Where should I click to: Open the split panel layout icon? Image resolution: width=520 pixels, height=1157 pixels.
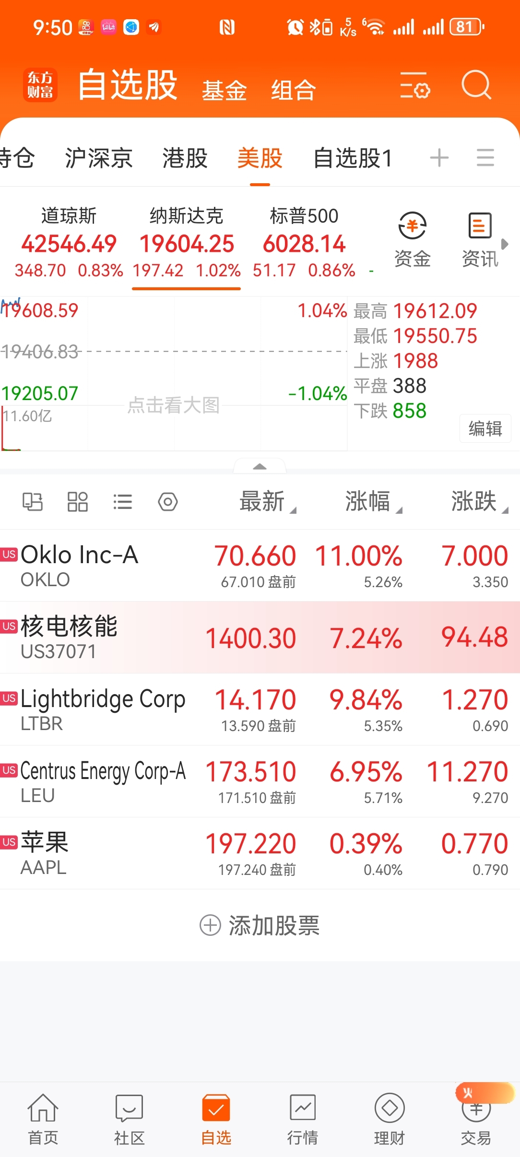coord(33,502)
